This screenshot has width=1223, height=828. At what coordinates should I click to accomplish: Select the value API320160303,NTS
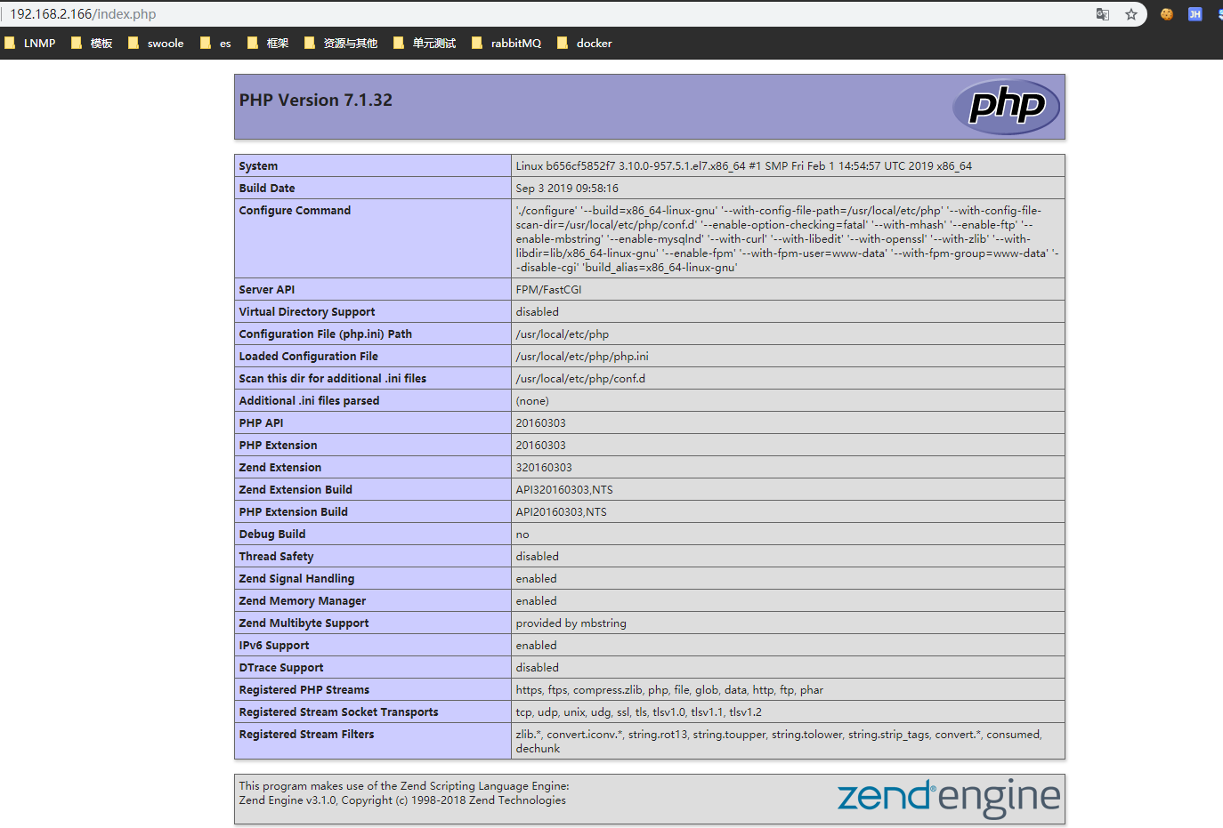(564, 490)
